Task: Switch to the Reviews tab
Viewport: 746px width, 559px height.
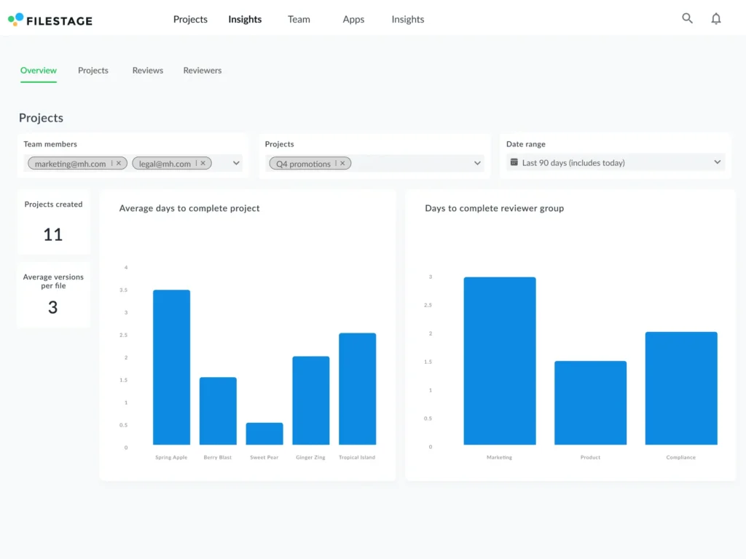Action: click(147, 70)
